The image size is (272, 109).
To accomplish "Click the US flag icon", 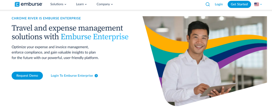I will click(x=257, y=4).
